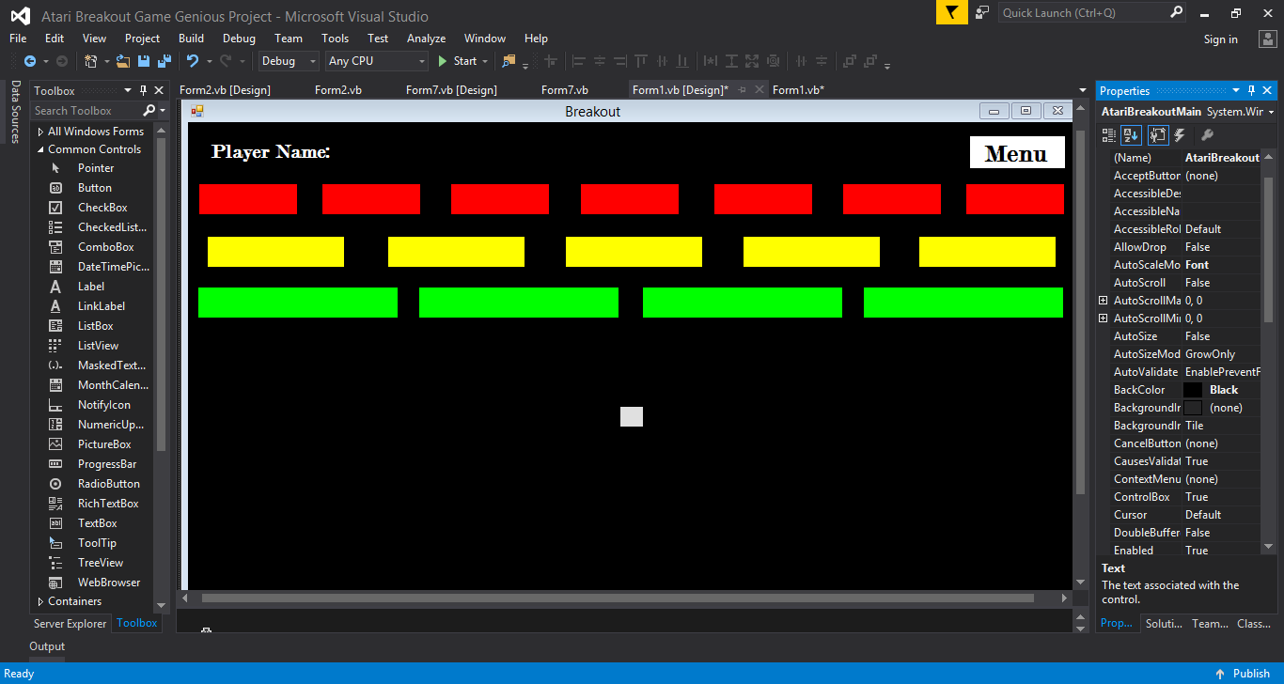Open the Properties panel window options dropdown
1284x684 pixels.
(1236, 91)
